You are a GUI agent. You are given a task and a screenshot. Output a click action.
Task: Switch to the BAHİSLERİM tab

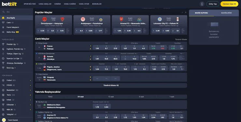(226, 13)
